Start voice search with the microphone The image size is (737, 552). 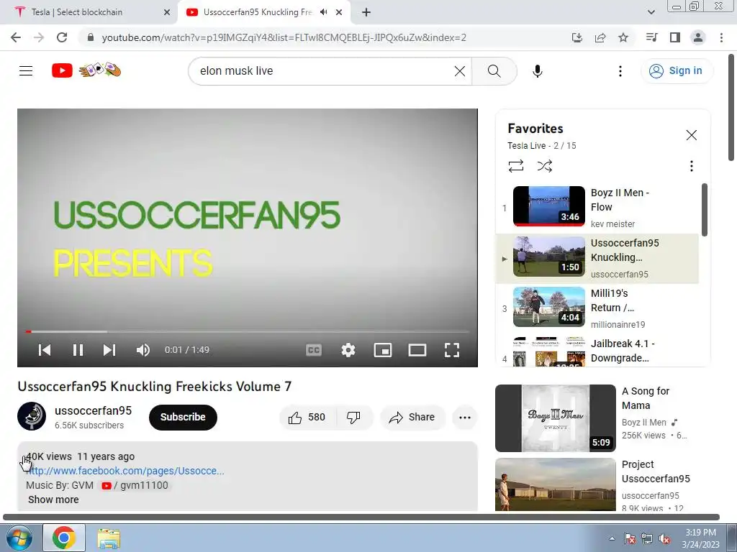pos(537,71)
